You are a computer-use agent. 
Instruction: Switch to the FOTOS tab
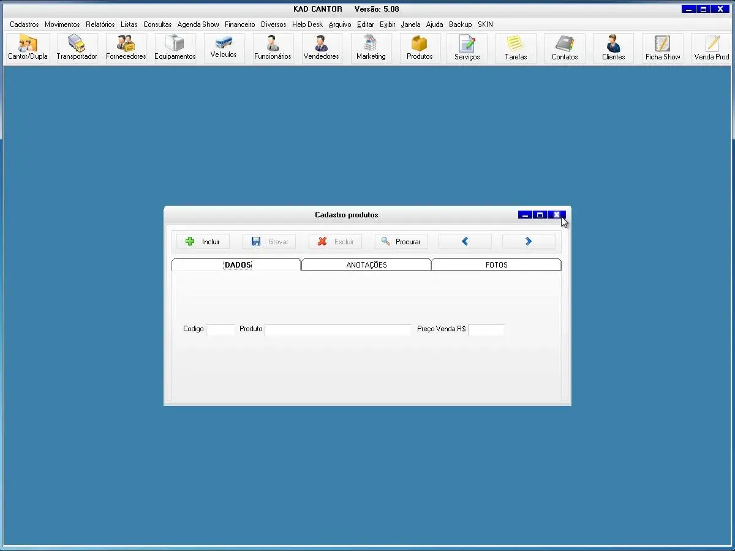496,265
